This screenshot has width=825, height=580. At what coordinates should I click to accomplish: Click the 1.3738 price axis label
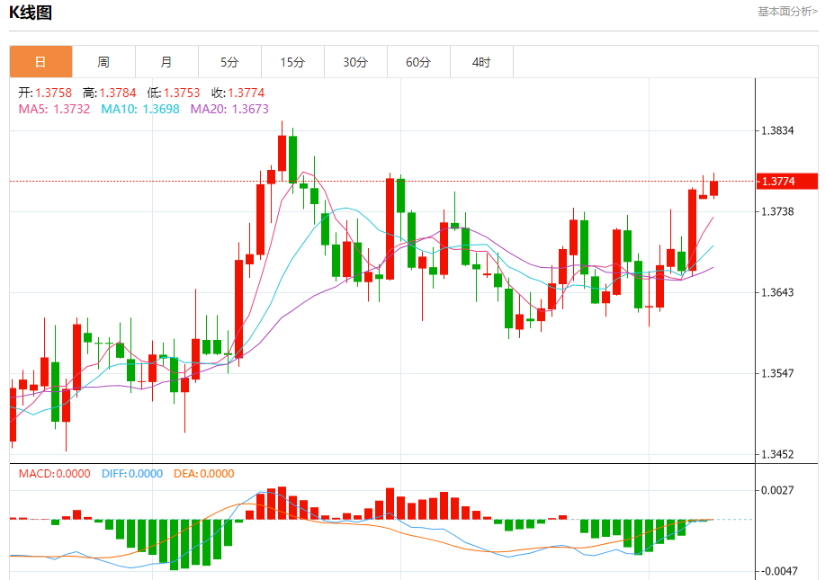click(x=777, y=211)
